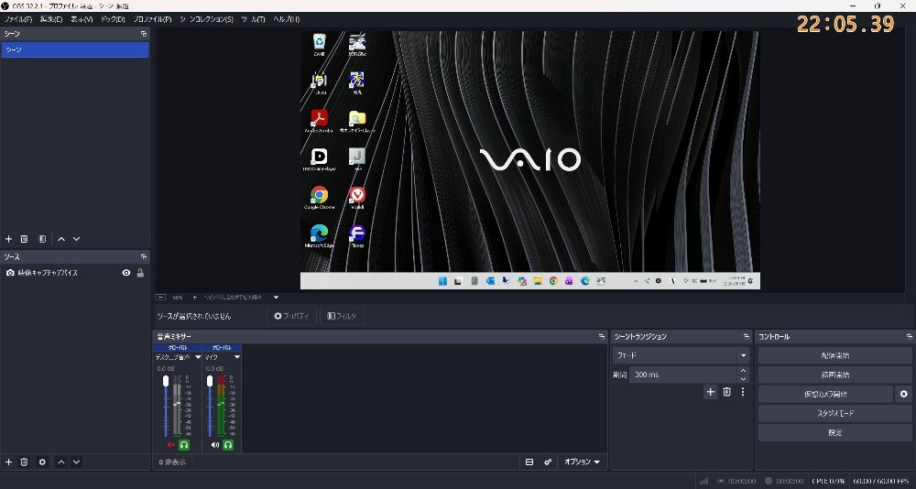Add a new source with the plus icon
Viewport: 916px width, 489px height.
(x=8, y=462)
